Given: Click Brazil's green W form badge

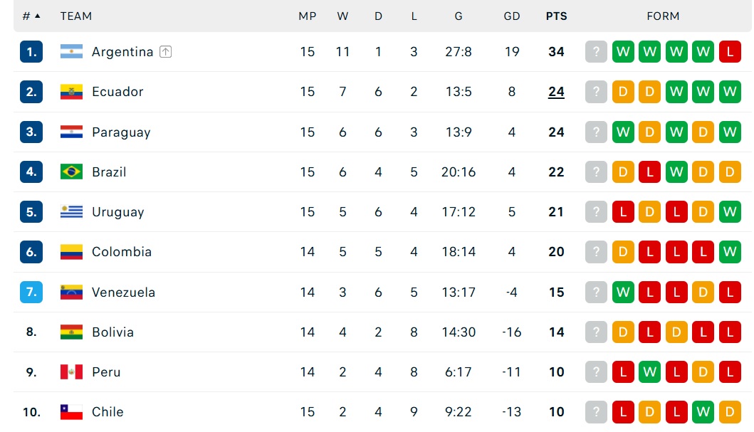Looking at the screenshot, I should 676,172.
